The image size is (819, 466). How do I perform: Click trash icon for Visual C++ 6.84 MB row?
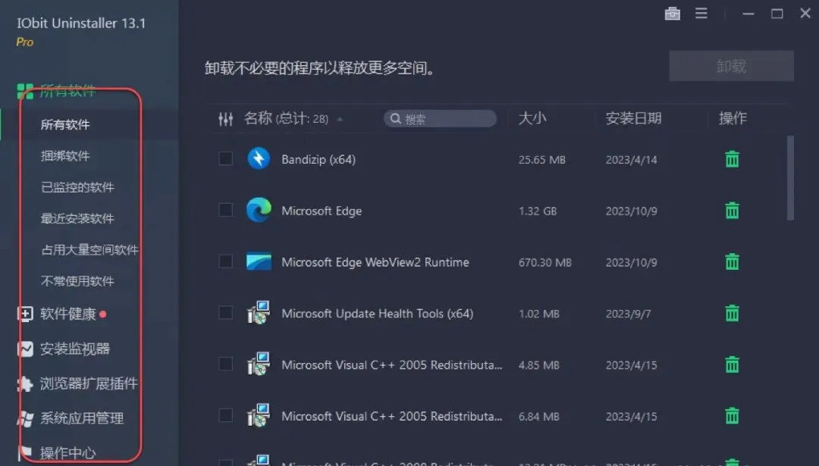(x=733, y=416)
